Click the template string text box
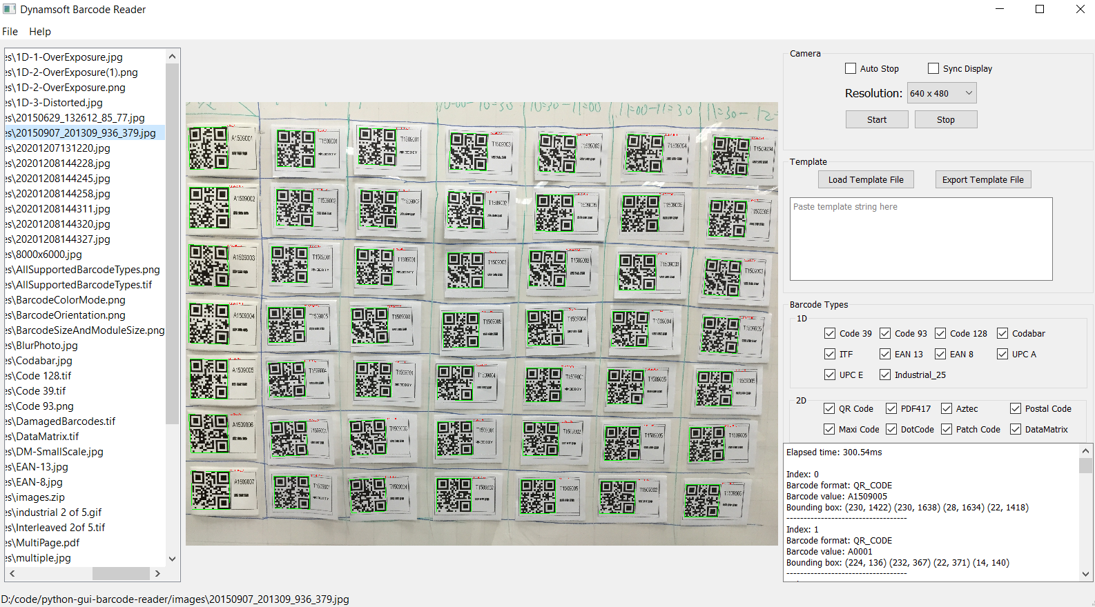The width and height of the screenshot is (1095, 607). point(920,239)
